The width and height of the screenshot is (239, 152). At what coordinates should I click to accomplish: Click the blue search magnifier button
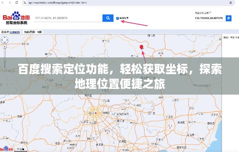pyautogui.click(x=108, y=18)
